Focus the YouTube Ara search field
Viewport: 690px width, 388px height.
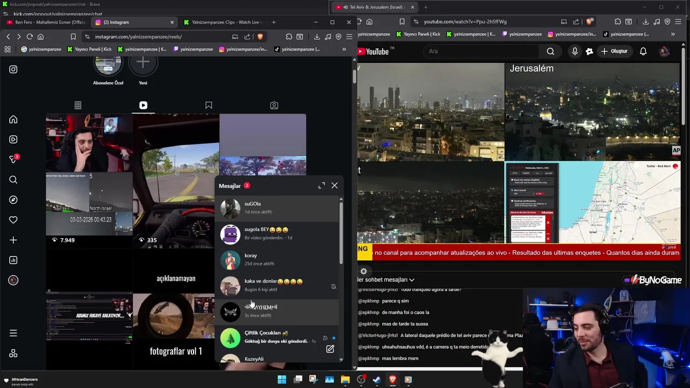(481, 51)
